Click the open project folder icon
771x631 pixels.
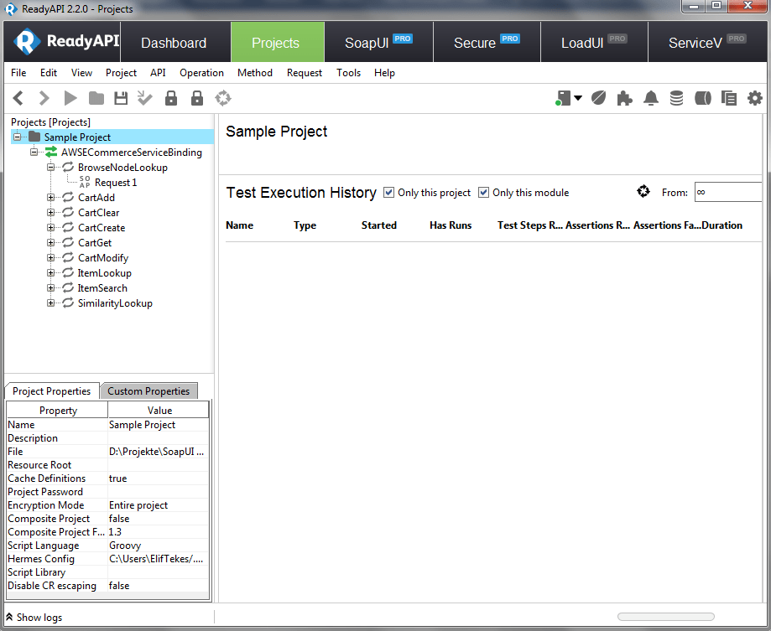pos(96,99)
